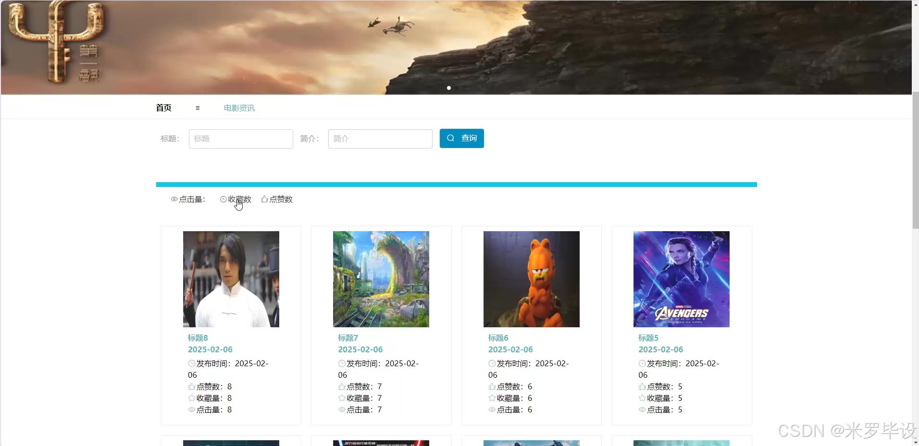Open the 标题6 title link
Image resolution: width=919 pixels, height=446 pixels.
[x=498, y=338]
